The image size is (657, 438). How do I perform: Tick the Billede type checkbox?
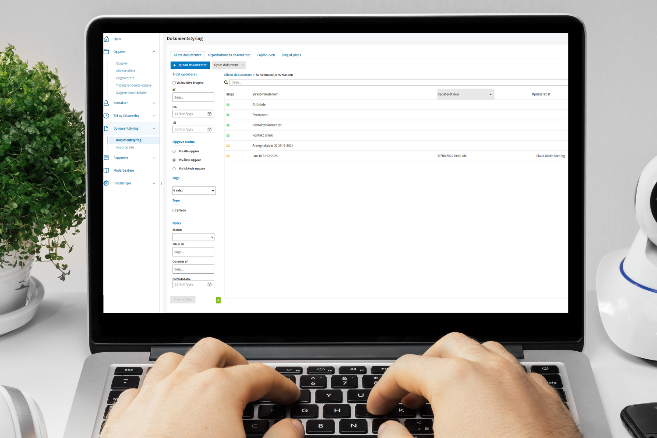click(x=174, y=211)
